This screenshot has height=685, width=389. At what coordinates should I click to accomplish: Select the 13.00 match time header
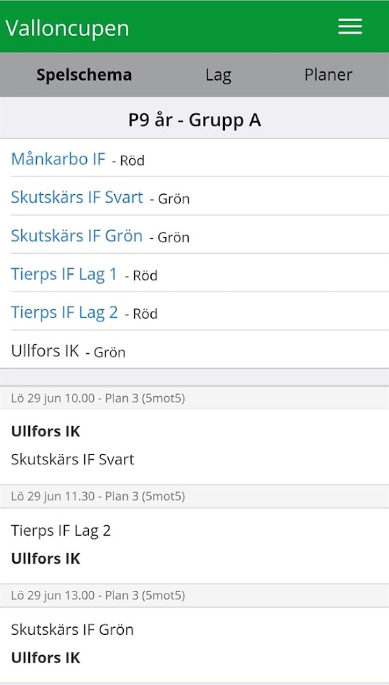click(98, 595)
